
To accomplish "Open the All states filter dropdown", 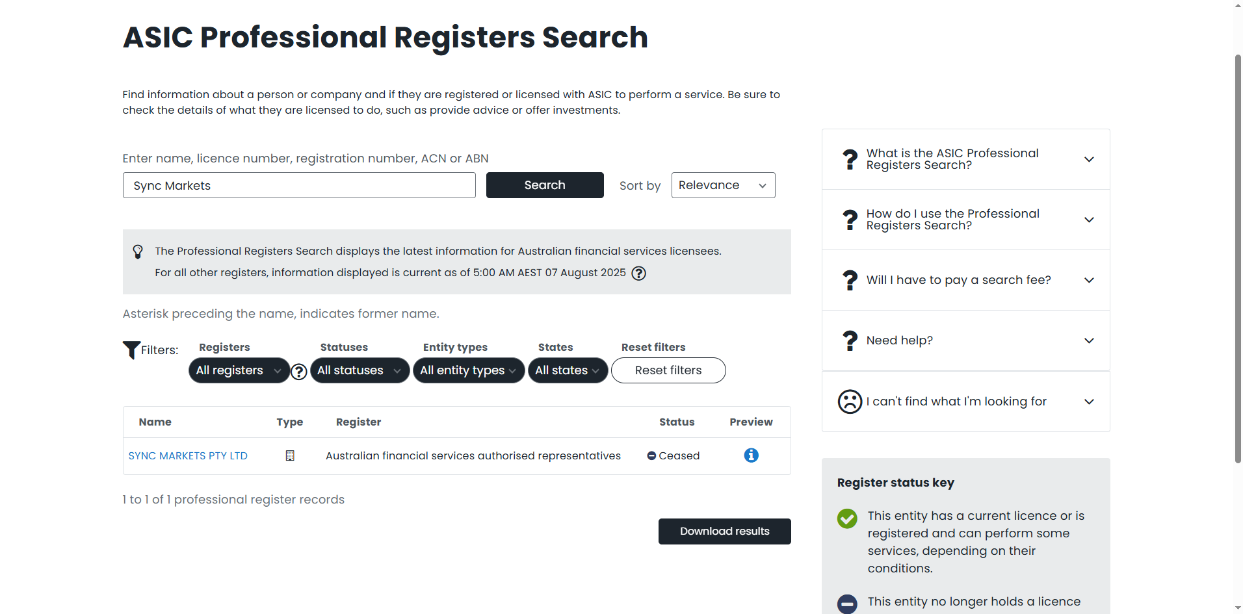I will click(568, 370).
